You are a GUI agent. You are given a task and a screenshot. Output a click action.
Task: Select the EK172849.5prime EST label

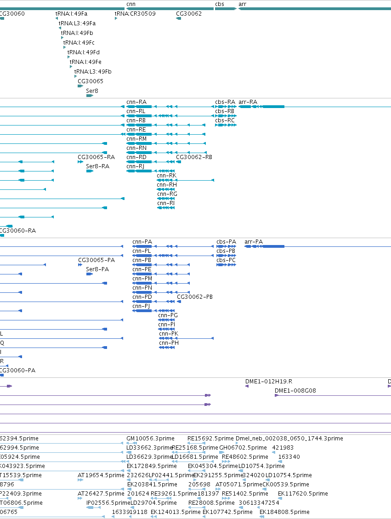click(152, 466)
